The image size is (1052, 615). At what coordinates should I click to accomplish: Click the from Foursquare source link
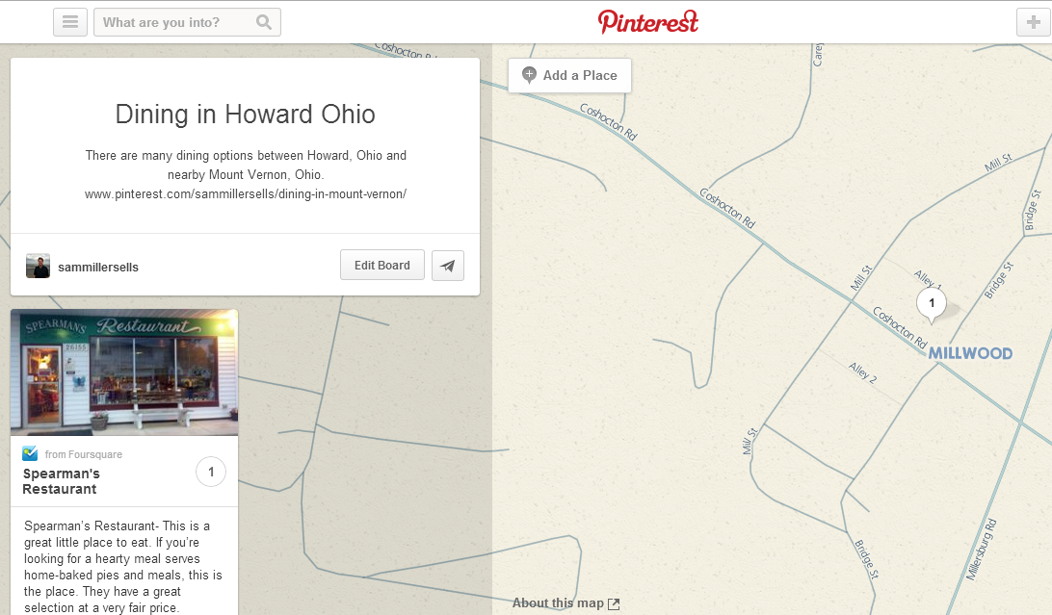83,454
